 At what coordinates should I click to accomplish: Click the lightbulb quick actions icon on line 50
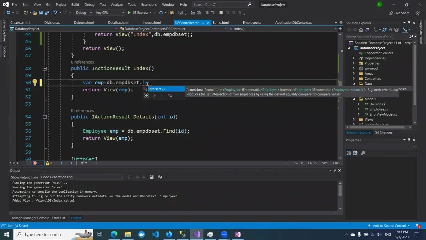click(x=34, y=82)
